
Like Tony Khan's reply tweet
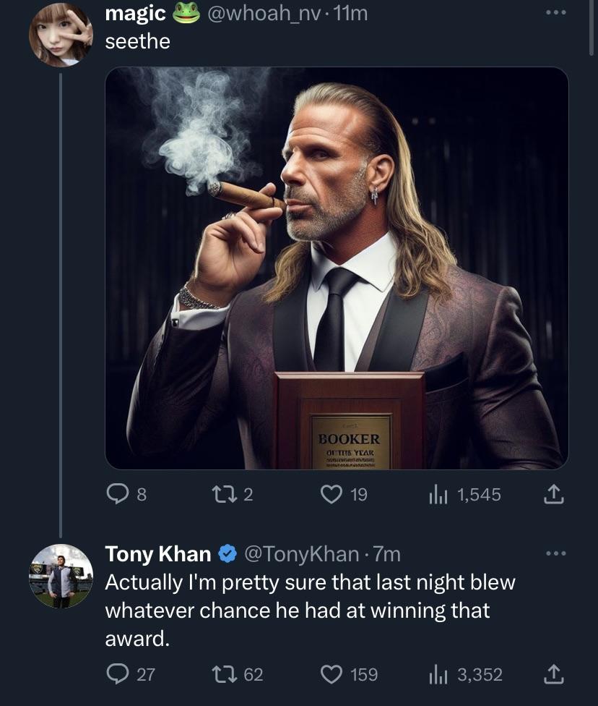pyautogui.click(x=333, y=674)
